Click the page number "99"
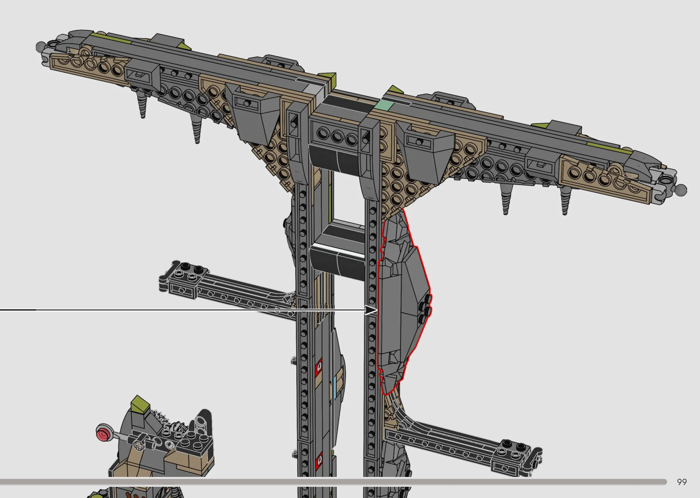 682,482
